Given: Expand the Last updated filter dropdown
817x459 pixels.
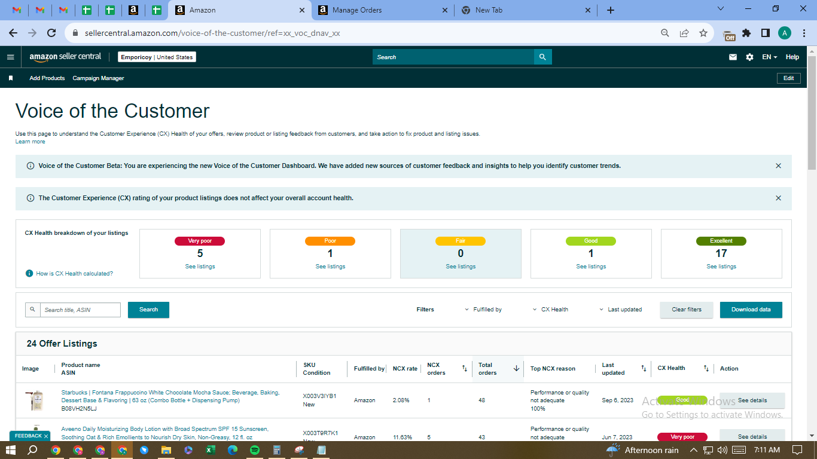Looking at the screenshot, I should pos(620,310).
